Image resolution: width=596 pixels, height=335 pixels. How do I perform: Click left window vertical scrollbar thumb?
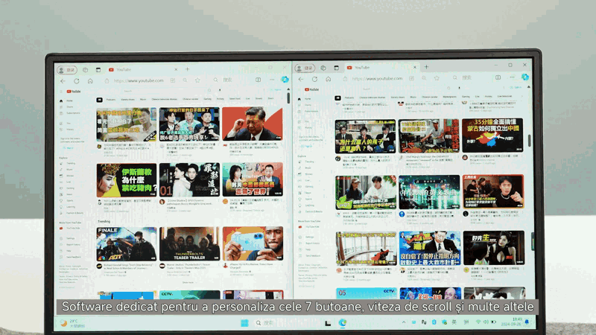pyautogui.click(x=288, y=98)
